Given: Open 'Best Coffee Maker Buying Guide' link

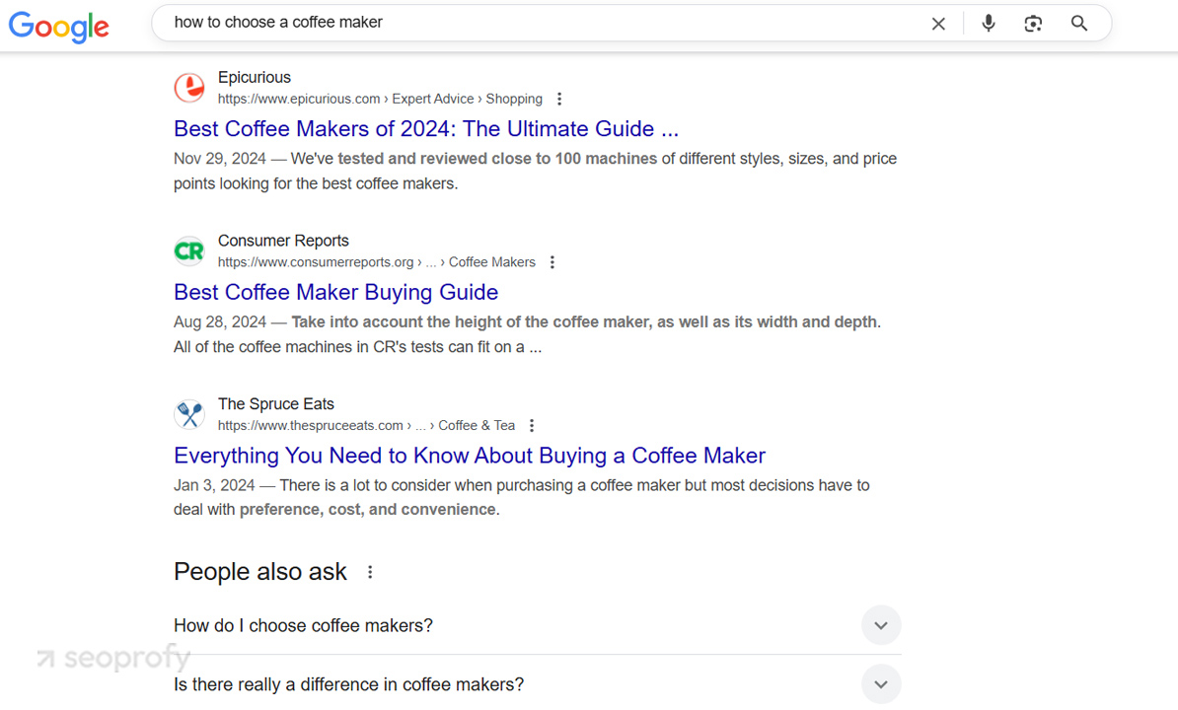Looking at the screenshot, I should click(x=335, y=292).
